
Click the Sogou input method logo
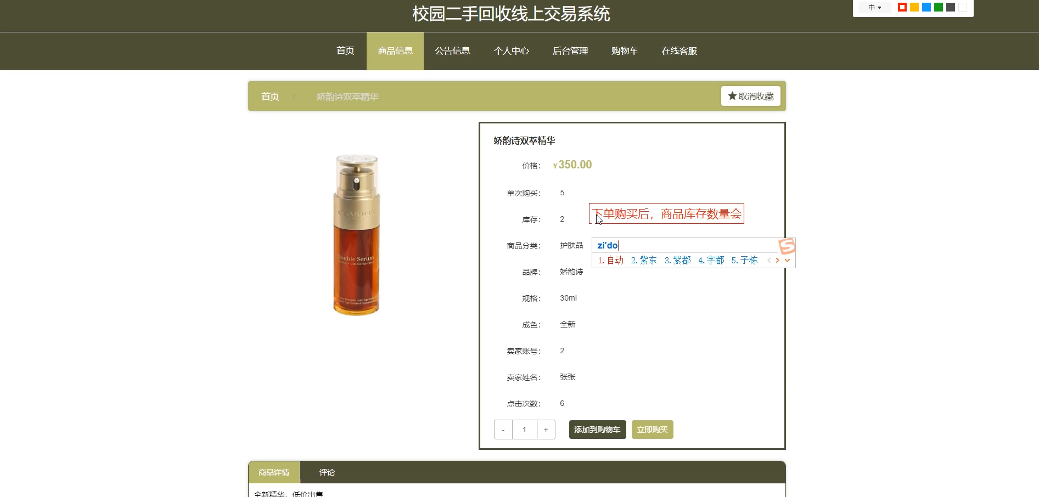click(x=787, y=246)
